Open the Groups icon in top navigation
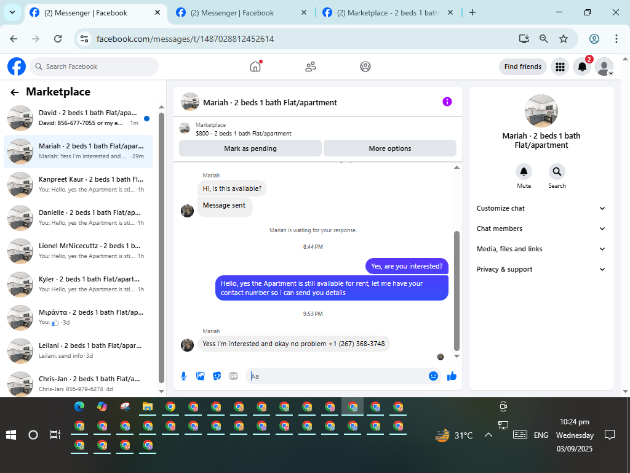 (x=365, y=67)
